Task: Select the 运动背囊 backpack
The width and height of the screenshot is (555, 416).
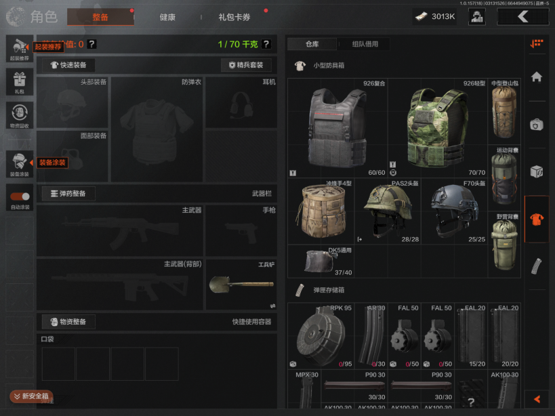Action: pyautogui.click(x=504, y=178)
